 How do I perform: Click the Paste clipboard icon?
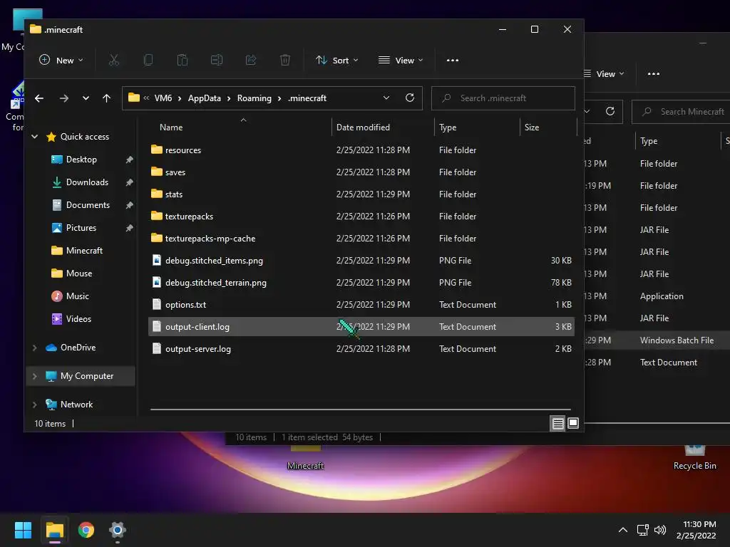182,60
